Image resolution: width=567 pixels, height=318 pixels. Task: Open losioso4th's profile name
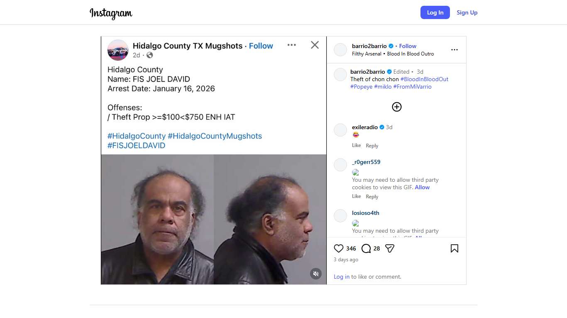(366, 213)
